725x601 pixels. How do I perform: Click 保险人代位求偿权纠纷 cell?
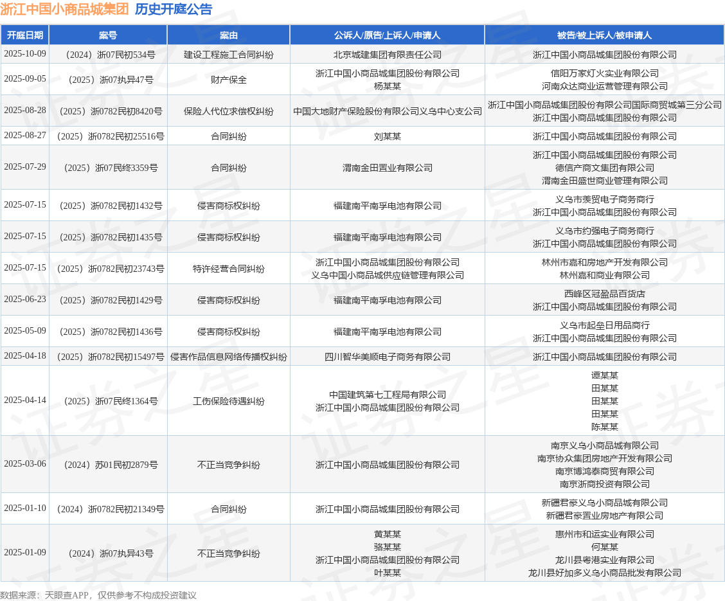(x=228, y=111)
